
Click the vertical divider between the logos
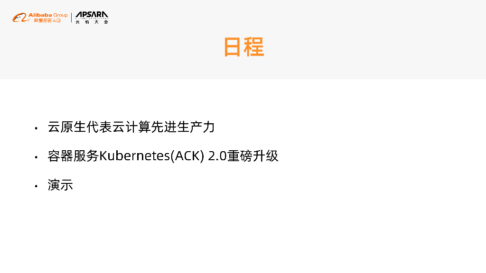pyautogui.click(x=72, y=18)
